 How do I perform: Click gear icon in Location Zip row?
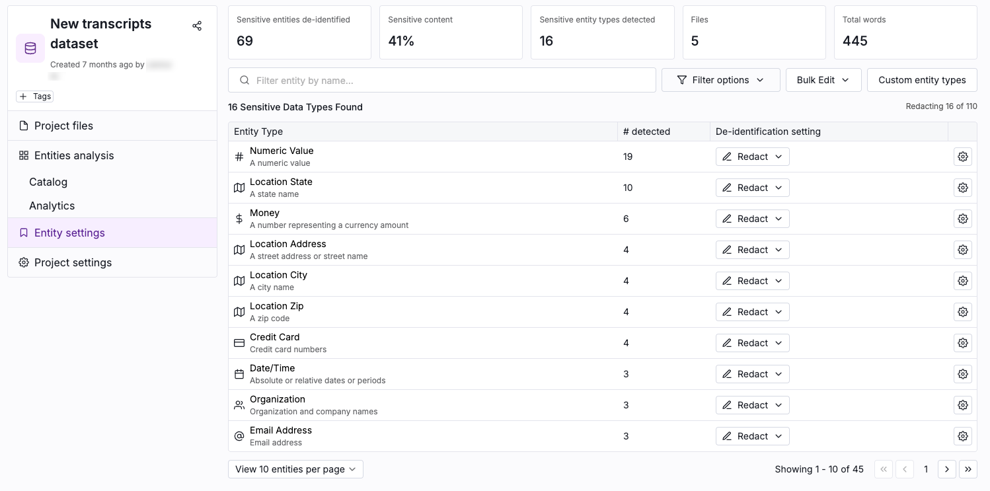point(962,312)
